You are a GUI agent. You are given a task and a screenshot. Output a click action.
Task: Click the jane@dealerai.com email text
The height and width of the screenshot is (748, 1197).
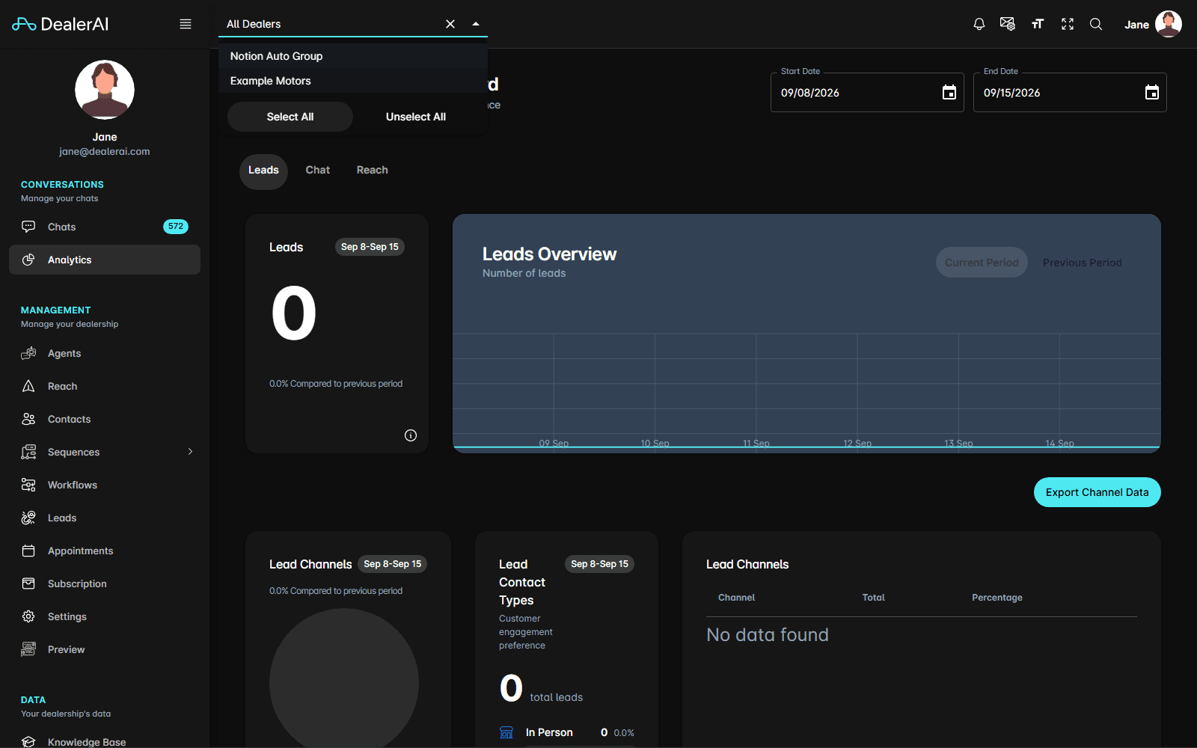105,151
